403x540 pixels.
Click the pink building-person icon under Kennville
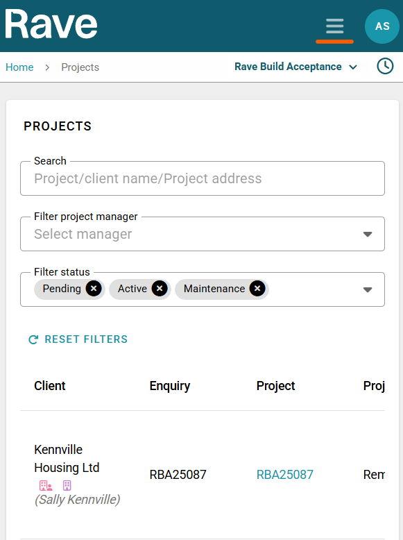tap(46, 486)
